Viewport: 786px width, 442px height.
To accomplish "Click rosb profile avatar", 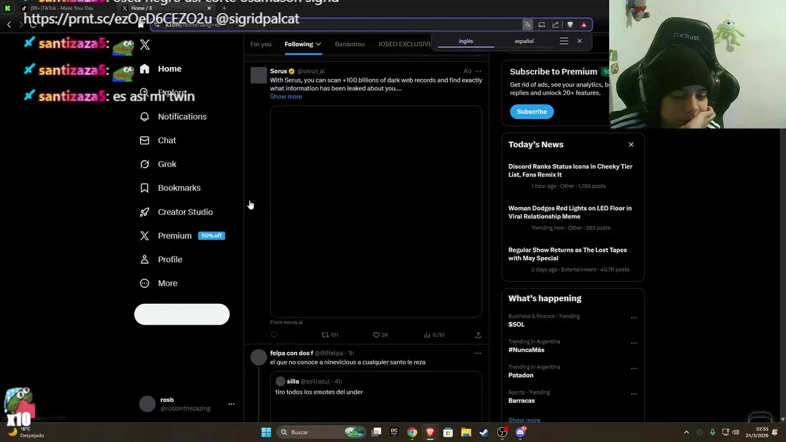I will [147, 404].
